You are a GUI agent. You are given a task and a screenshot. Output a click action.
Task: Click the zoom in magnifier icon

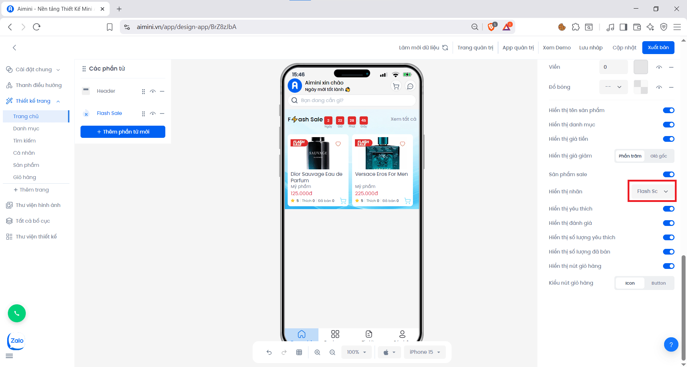pyautogui.click(x=317, y=352)
